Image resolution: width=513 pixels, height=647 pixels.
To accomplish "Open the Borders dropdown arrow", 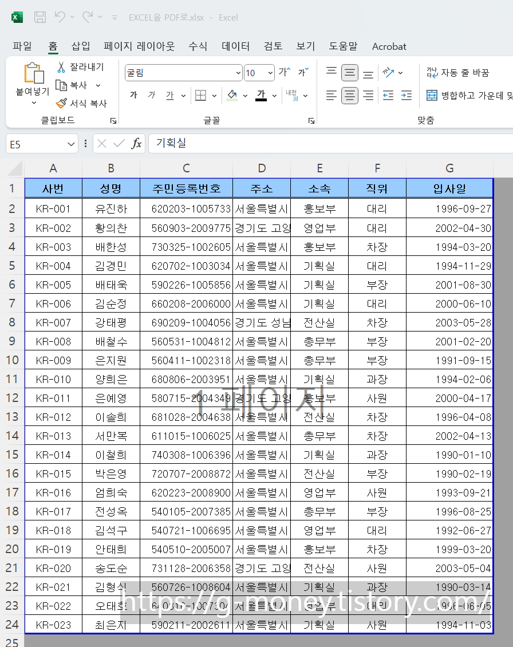I will [x=214, y=96].
